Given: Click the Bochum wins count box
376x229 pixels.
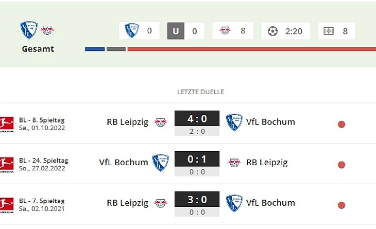Looking at the screenshot, I should coord(139,31).
